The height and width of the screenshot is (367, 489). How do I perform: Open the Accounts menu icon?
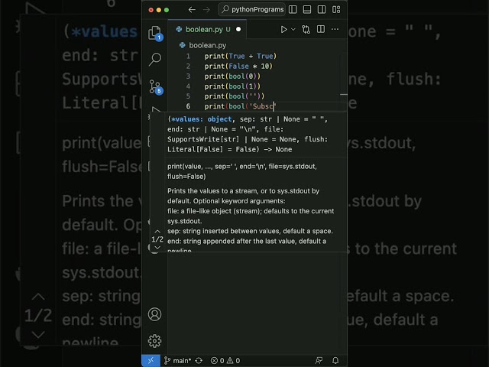154,314
